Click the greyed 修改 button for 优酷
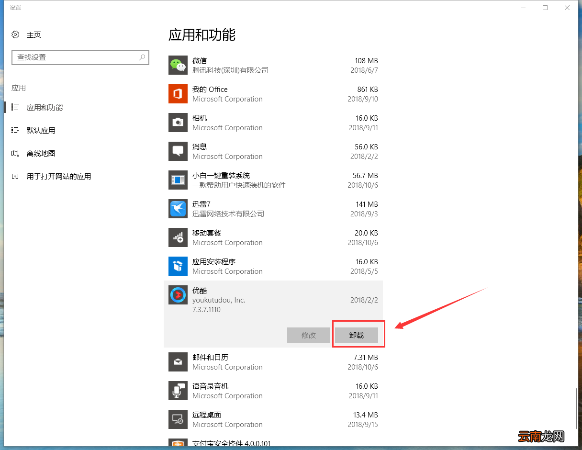582x450 pixels. coord(309,335)
